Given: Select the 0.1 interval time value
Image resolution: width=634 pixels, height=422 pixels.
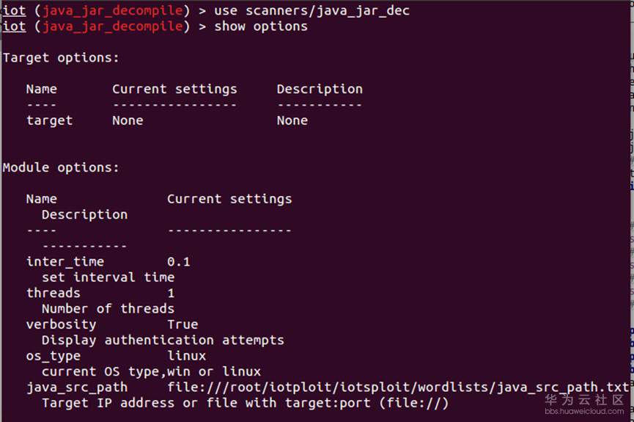Looking at the screenshot, I should tap(179, 261).
